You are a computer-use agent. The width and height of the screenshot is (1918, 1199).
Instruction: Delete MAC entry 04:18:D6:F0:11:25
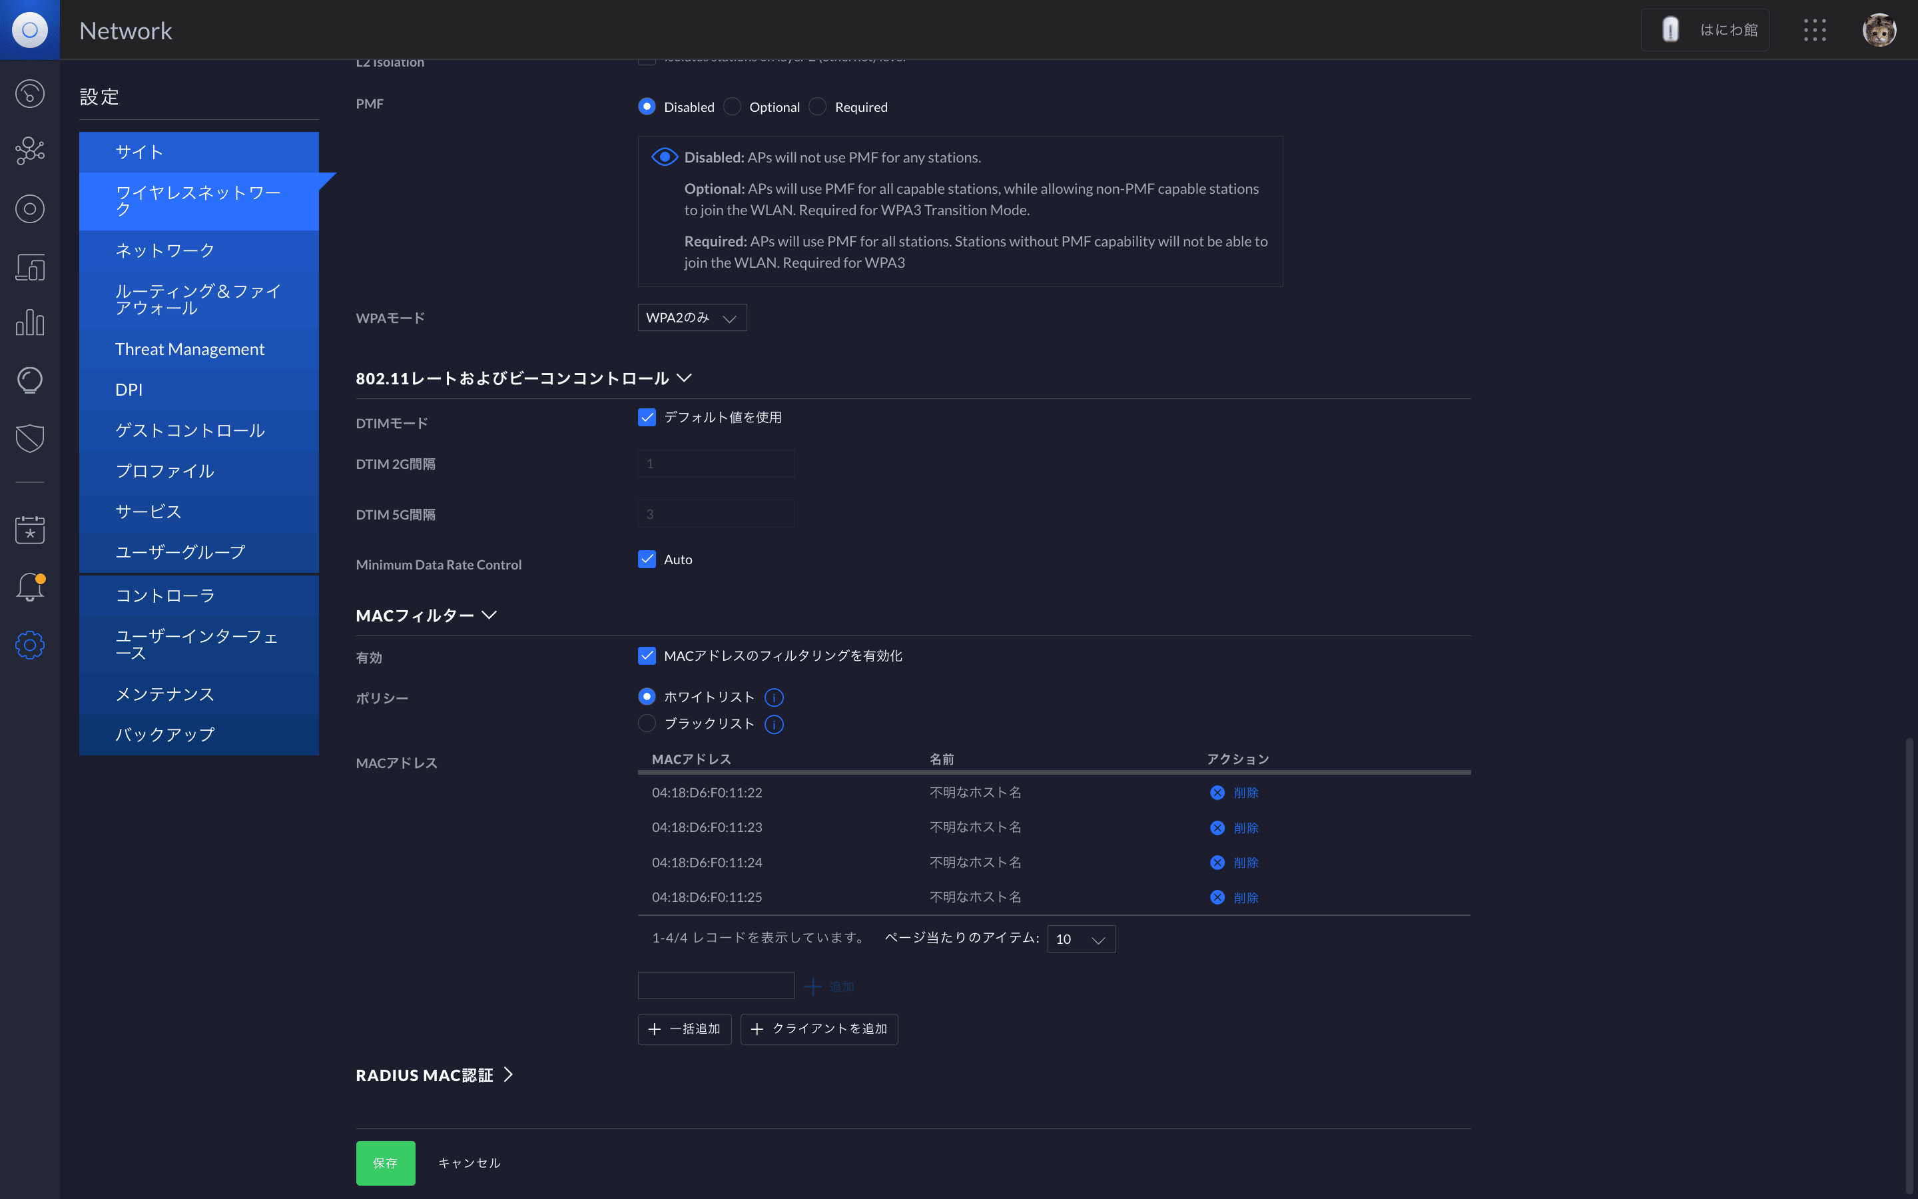1234,898
